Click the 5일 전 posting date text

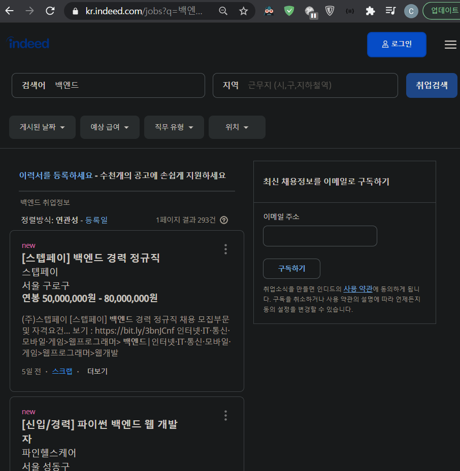[x=31, y=371]
